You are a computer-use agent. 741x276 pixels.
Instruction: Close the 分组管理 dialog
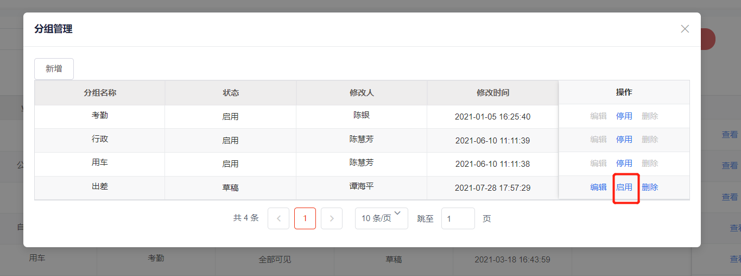[685, 29]
